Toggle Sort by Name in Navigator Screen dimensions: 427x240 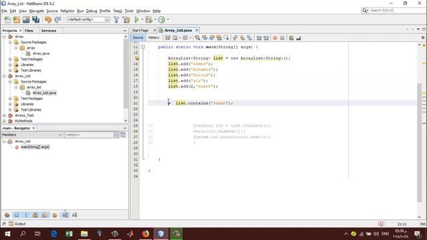pos(65,215)
